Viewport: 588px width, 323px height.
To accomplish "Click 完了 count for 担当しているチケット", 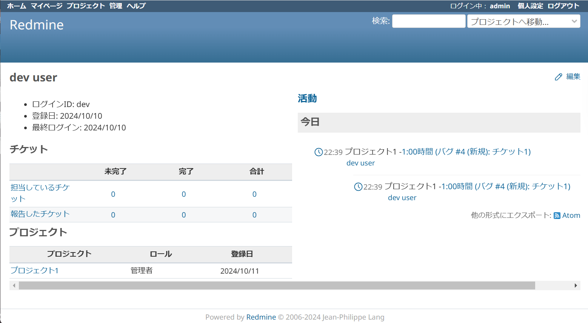I will coord(184,194).
